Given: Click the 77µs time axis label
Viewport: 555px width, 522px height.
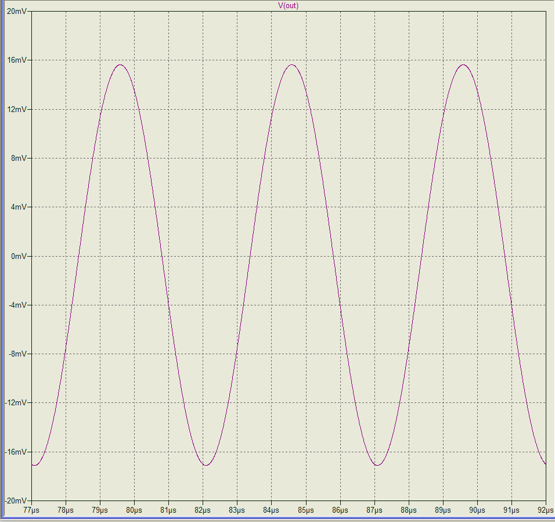Looking at the screenshot, I should pos(31,510).
